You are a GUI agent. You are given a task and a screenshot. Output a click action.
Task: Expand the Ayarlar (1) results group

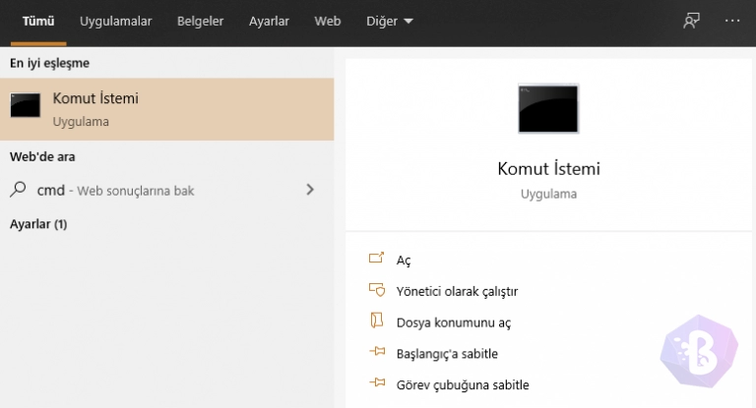click(38, 224)
